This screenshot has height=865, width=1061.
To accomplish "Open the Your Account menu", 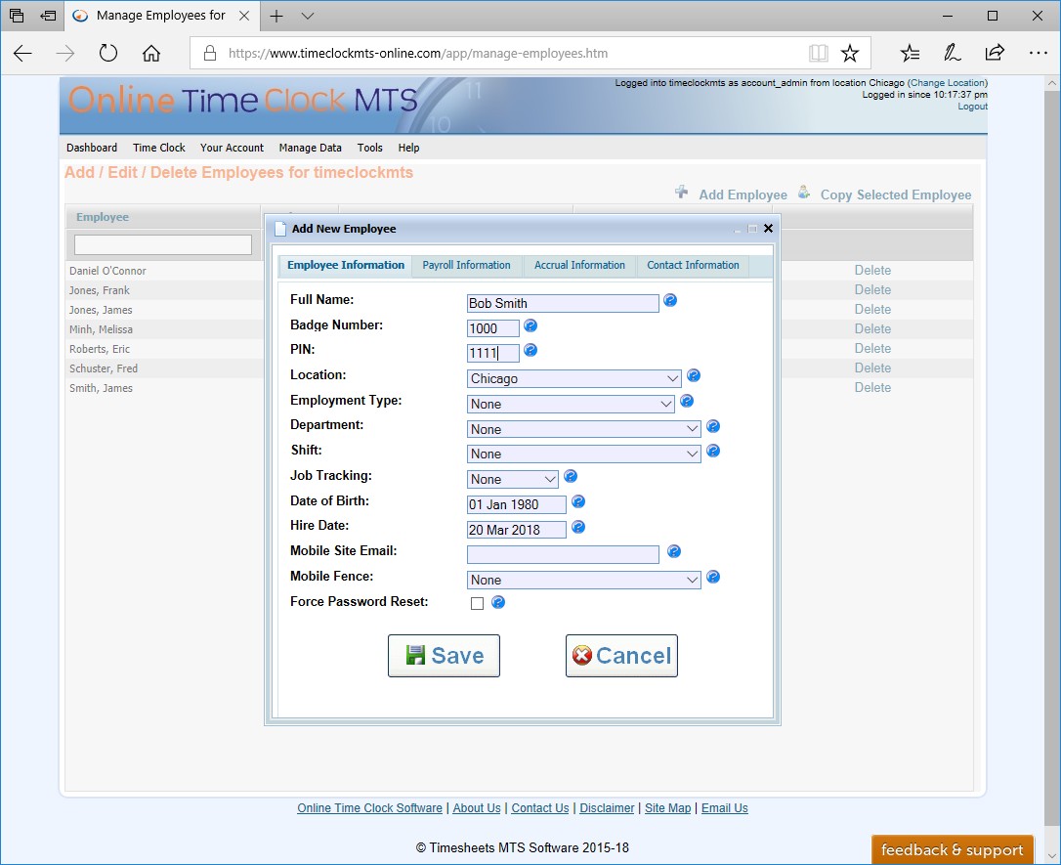I will click(x=232, y=148).
